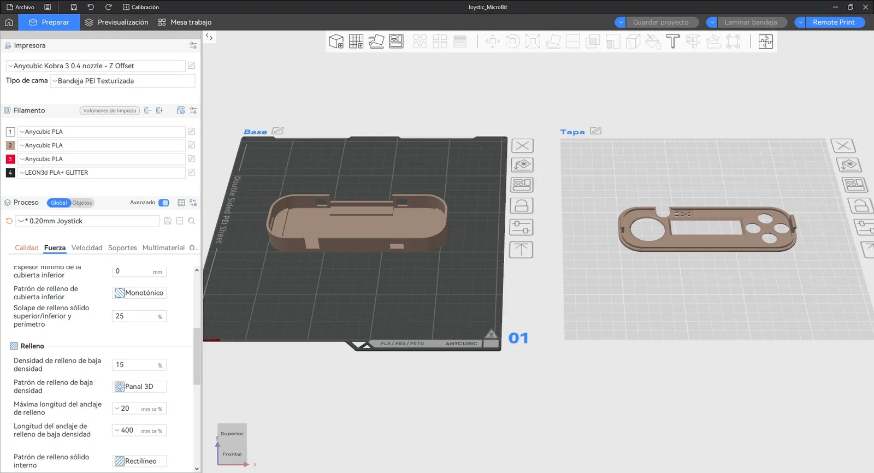Lock the Base plate
Viewport: 874px width, 473px height.
click(x=521, y=206)
